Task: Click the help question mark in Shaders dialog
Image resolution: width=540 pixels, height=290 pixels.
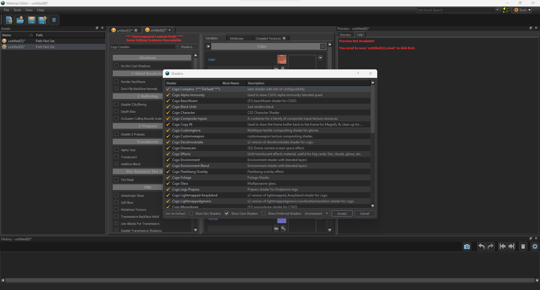Action: 358,73
